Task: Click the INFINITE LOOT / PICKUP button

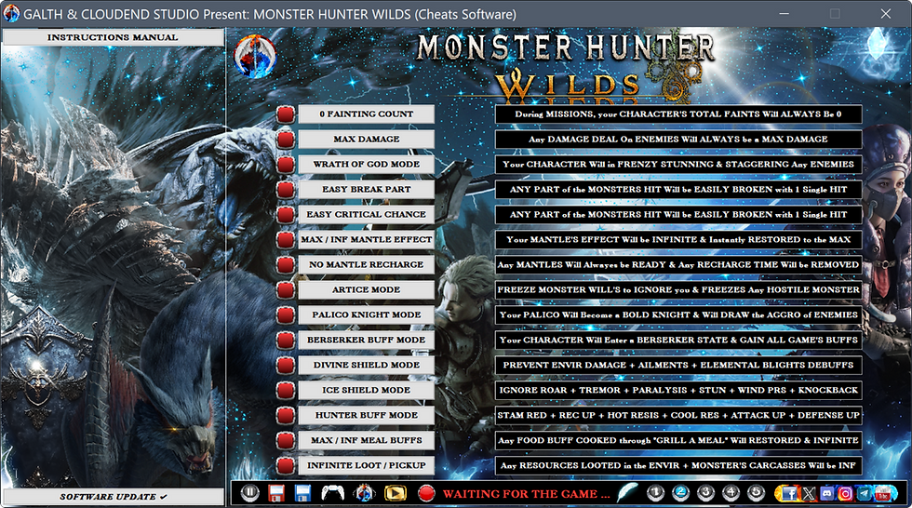Action: tap(367, 465)
